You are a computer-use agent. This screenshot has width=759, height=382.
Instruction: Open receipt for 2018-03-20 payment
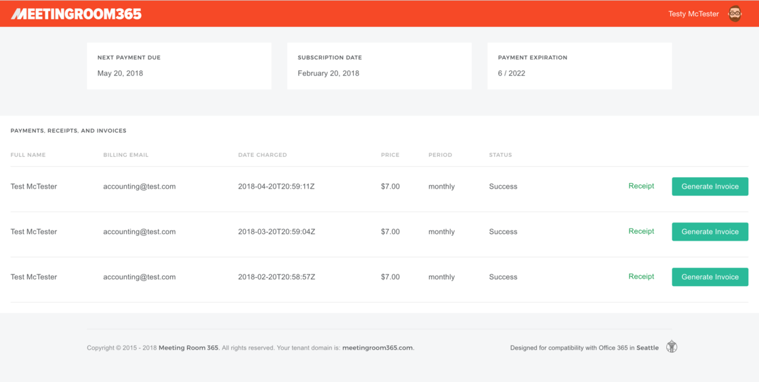(641, 231)
